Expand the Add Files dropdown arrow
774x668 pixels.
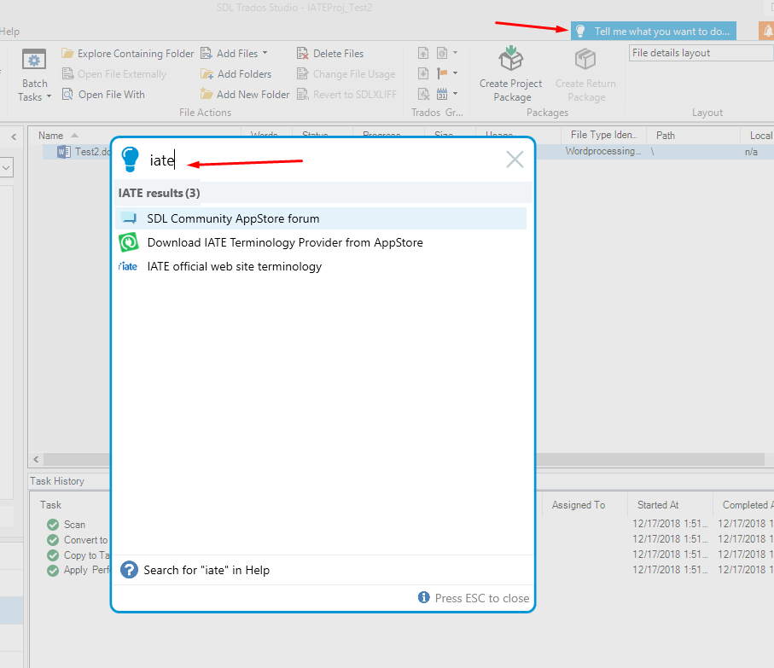click(265, 53)
